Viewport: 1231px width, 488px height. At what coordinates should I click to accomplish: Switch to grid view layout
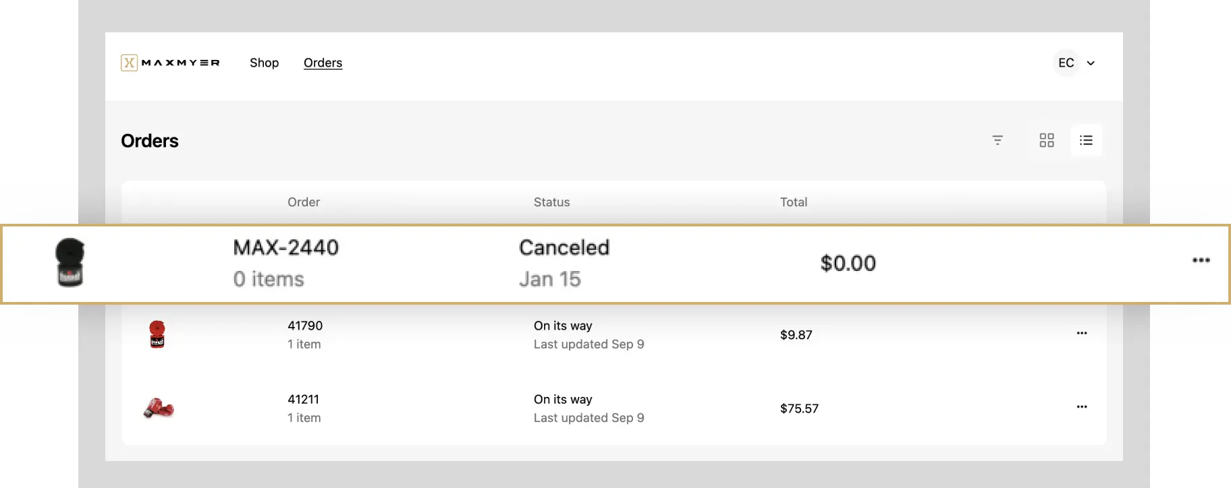click(x=1047, y=140)
